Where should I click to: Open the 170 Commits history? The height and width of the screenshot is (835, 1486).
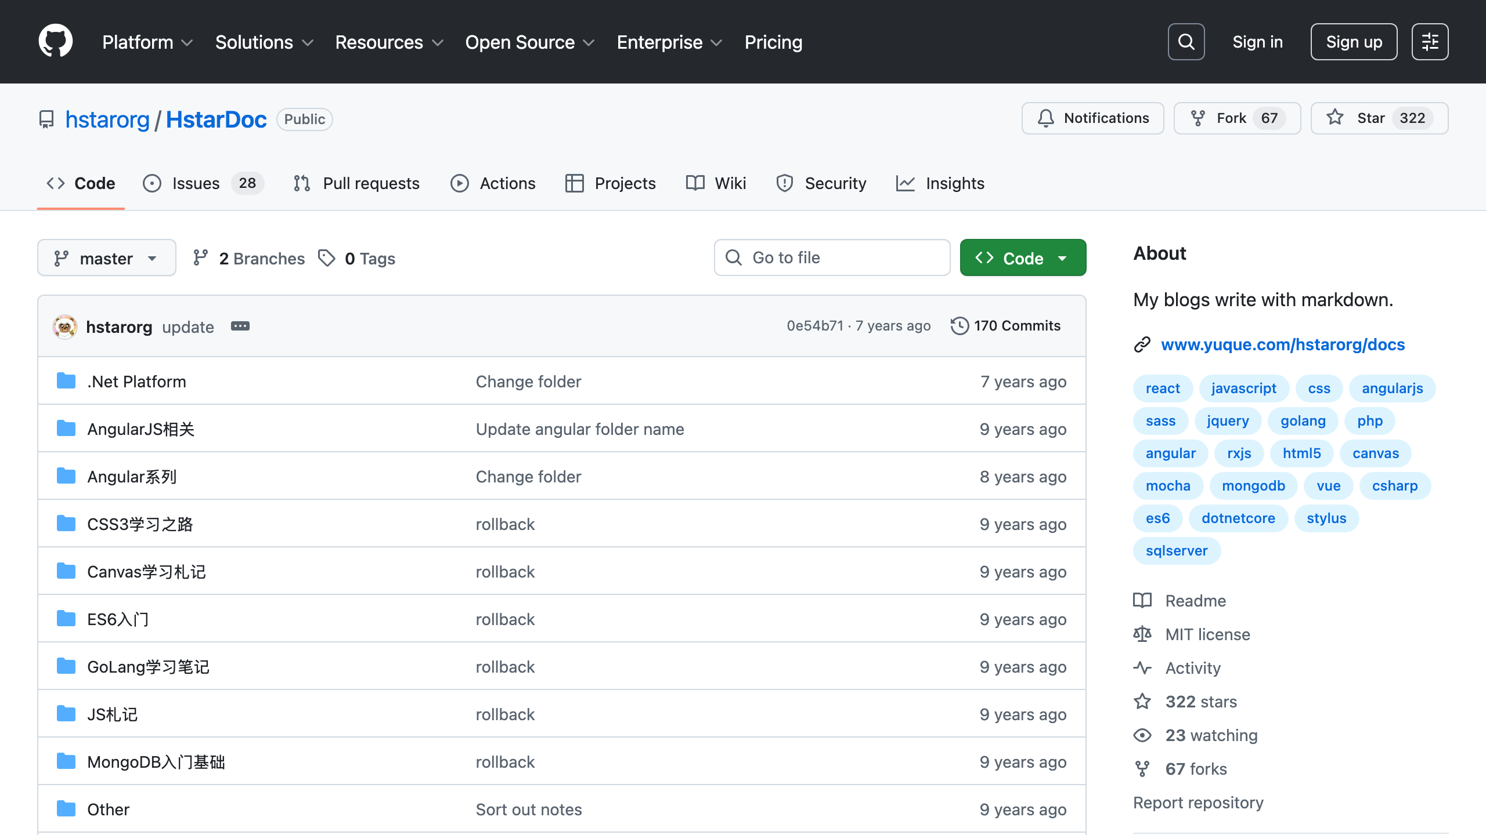[1005, 326]
